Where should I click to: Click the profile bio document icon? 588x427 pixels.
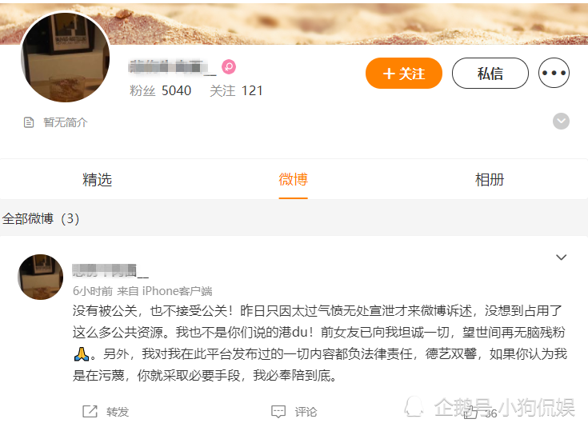29,122
